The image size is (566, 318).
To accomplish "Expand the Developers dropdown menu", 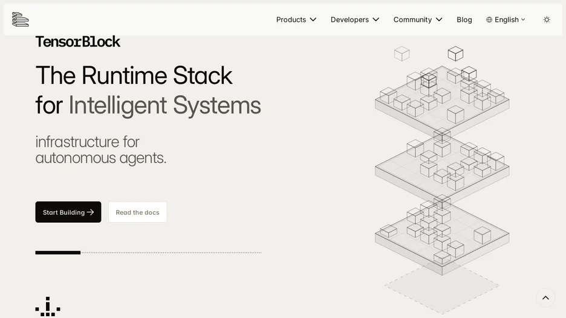I will [x=355, y=19].
